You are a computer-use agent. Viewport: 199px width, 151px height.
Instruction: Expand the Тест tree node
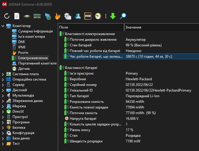[3, 144]
